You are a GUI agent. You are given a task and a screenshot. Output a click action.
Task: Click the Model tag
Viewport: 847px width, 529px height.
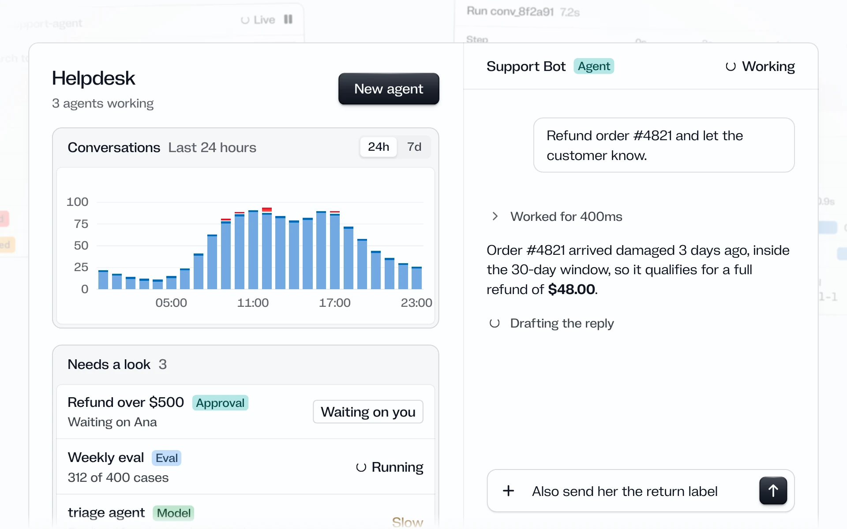click(173, 513)
